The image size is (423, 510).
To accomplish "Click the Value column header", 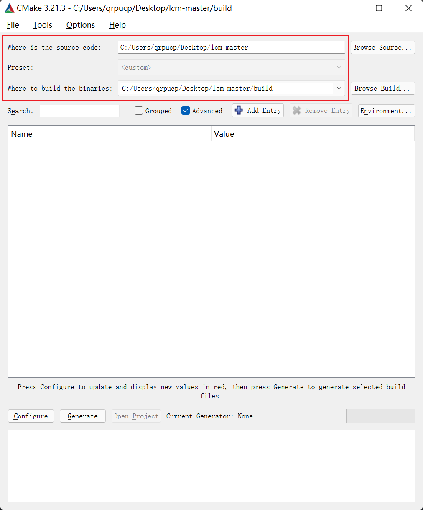I will (x=313, y=134).
